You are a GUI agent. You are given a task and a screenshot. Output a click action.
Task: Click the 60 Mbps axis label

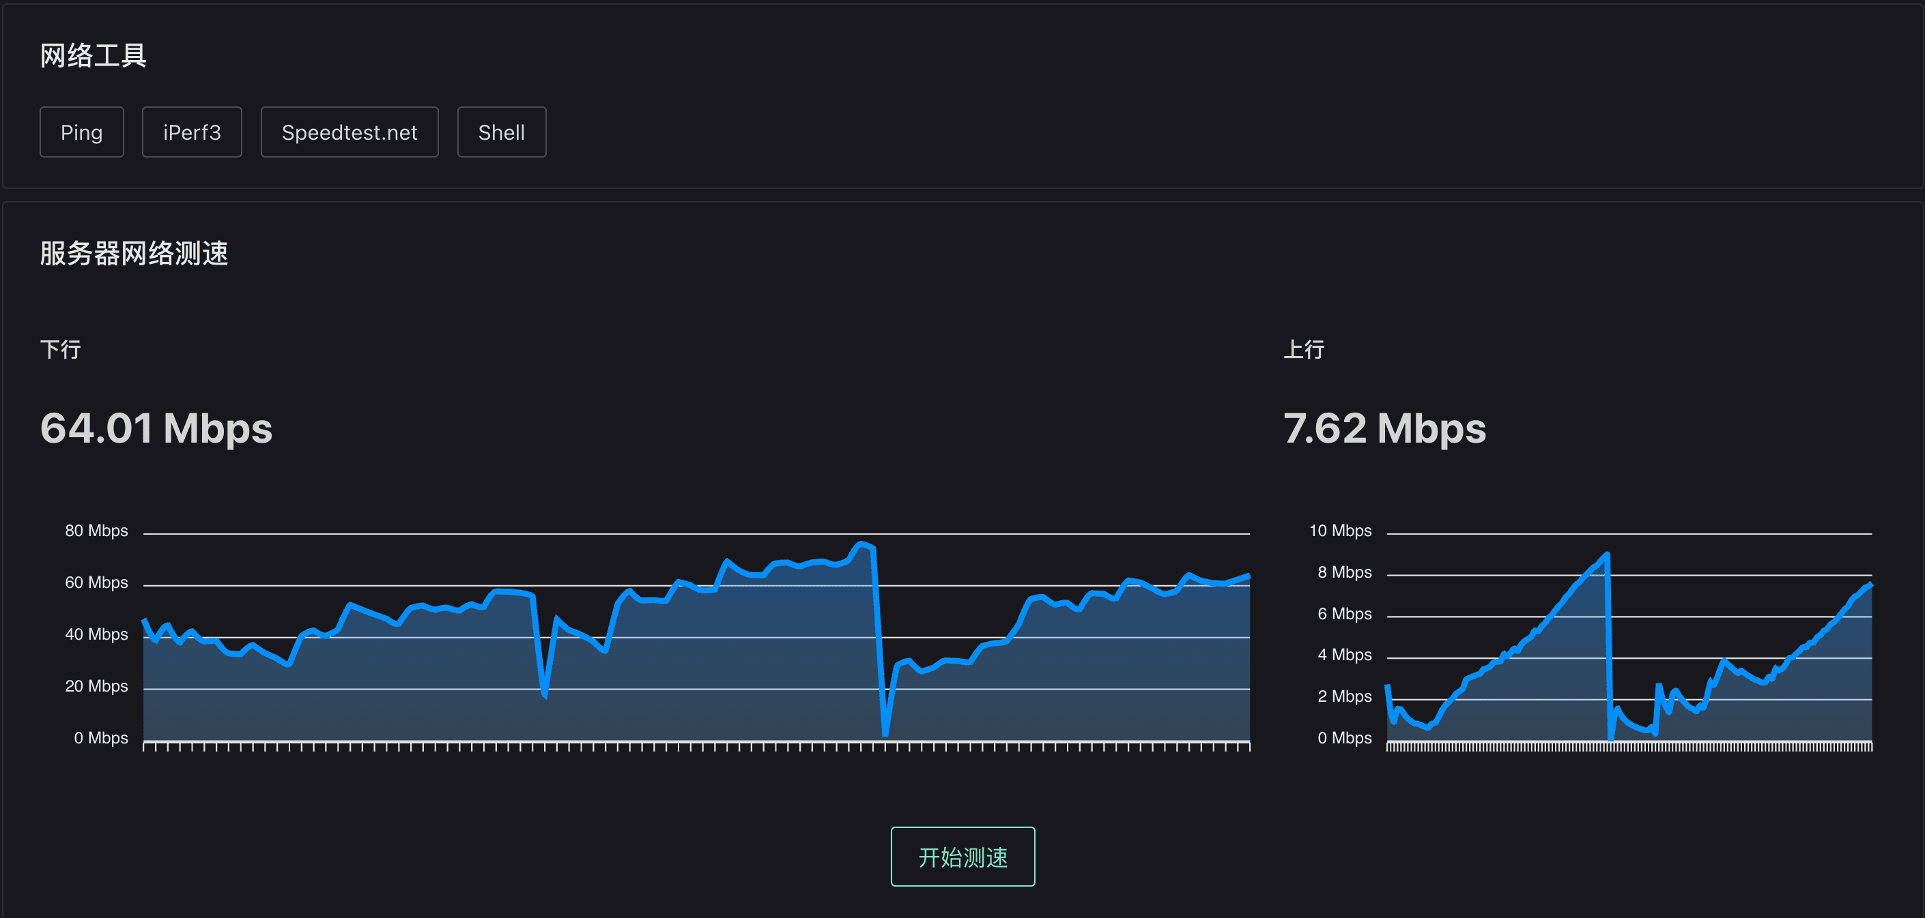96,582
